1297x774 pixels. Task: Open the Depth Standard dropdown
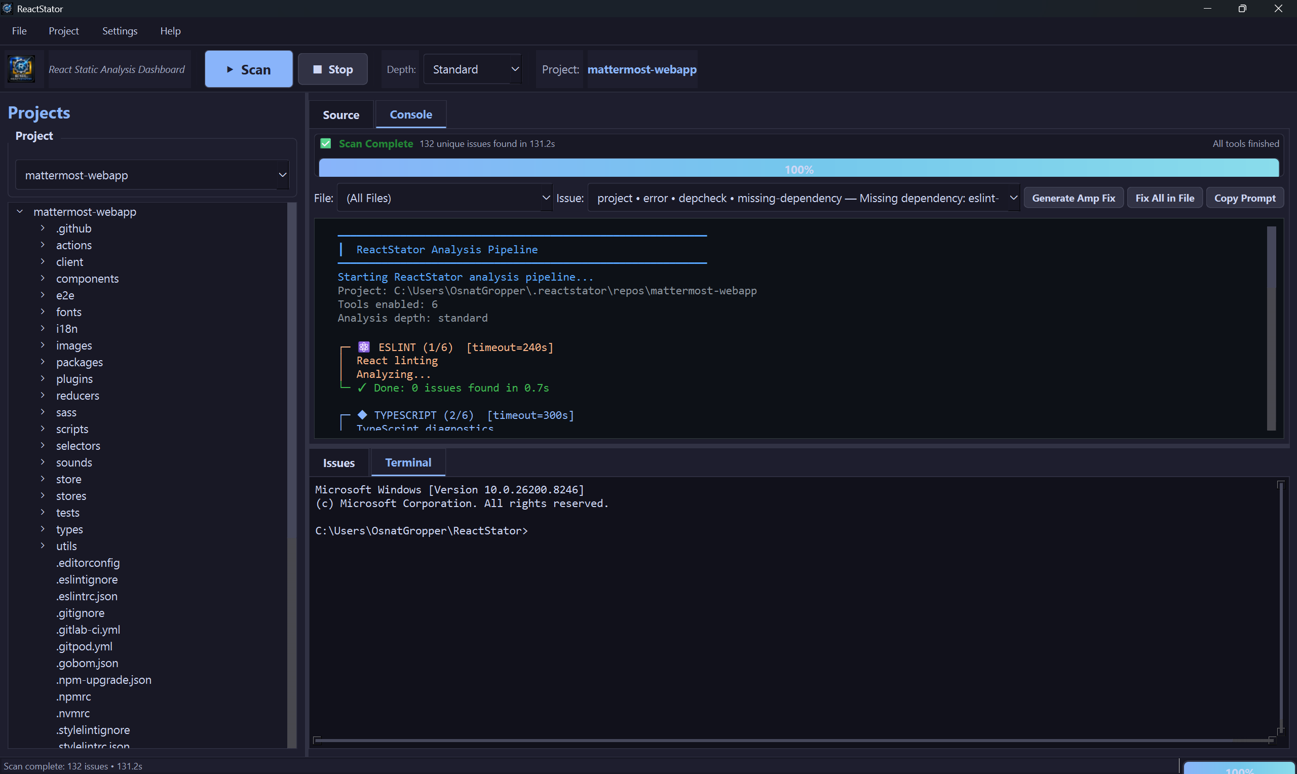473,69
